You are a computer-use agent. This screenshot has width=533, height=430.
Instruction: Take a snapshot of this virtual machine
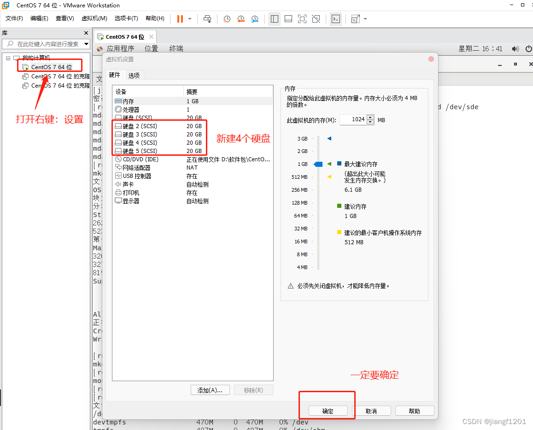click(x=227, y=19)
